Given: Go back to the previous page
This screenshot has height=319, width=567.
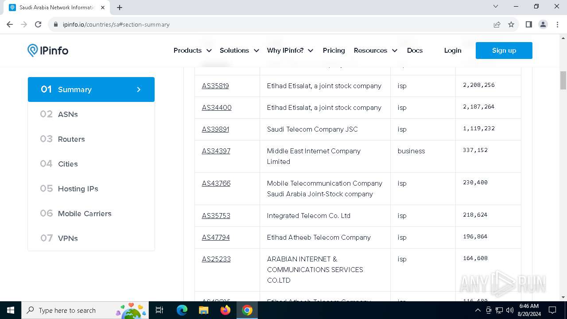Looking at the screenshot, I should (x=10, y=24).
